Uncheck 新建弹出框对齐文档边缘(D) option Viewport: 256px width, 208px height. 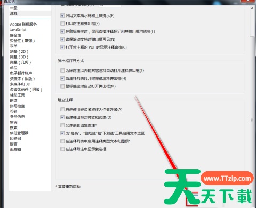pos(62,117)
